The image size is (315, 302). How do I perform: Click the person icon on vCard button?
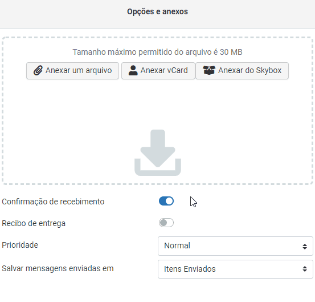point(133,70)
